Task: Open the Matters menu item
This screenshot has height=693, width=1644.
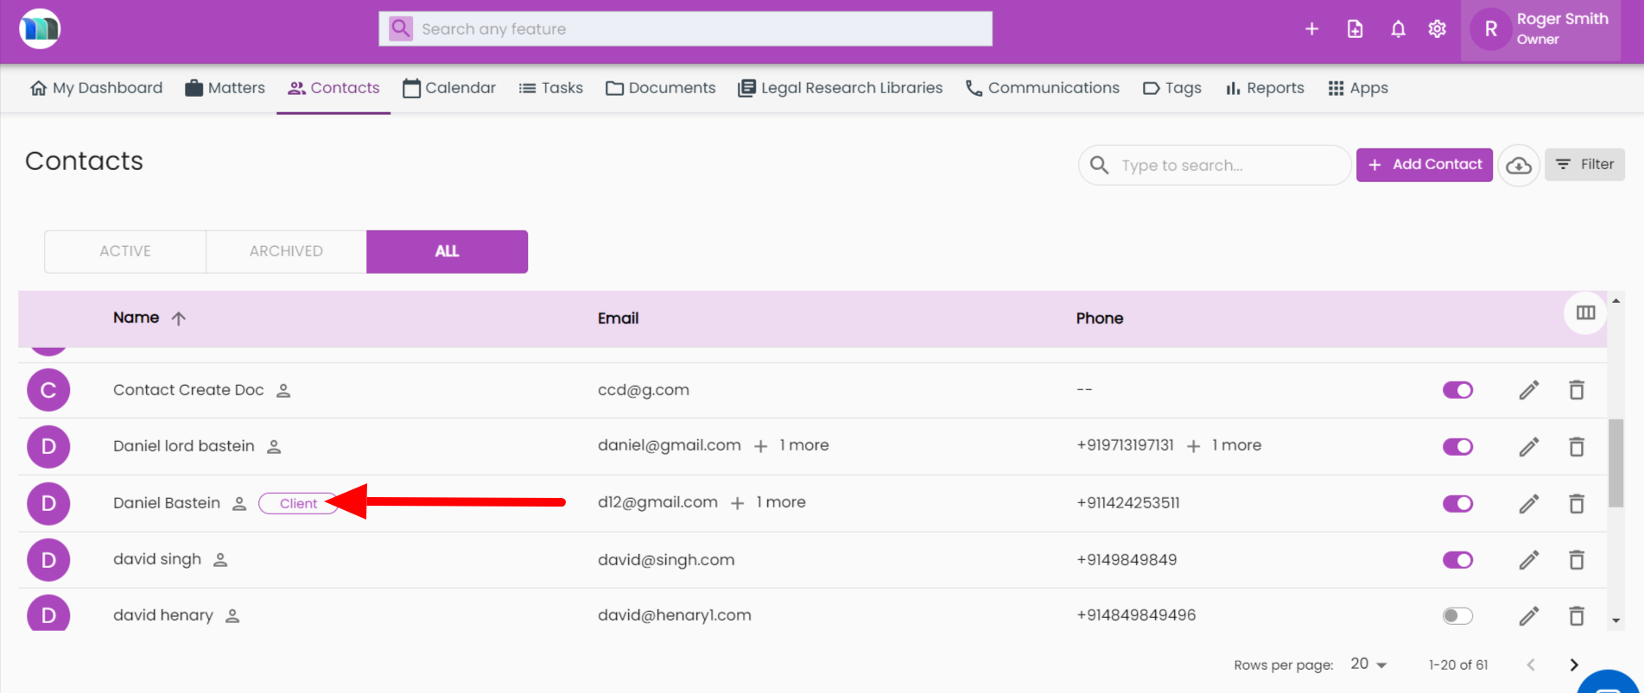Action: (x=225, y=88)
